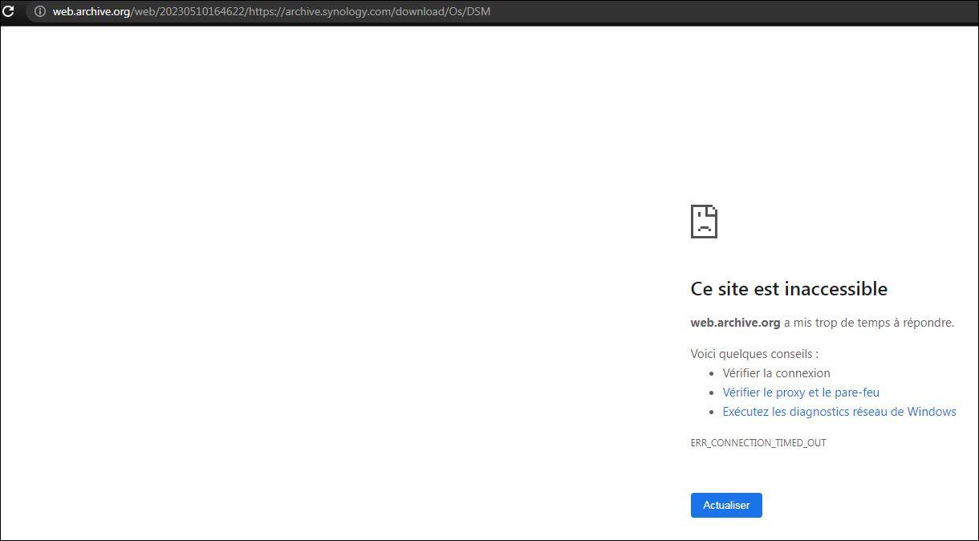Open "Vérifier le proxy et le pare-feu" link
Image resolution: width=979 pixels, height=541 pixels.
[801, 393]
